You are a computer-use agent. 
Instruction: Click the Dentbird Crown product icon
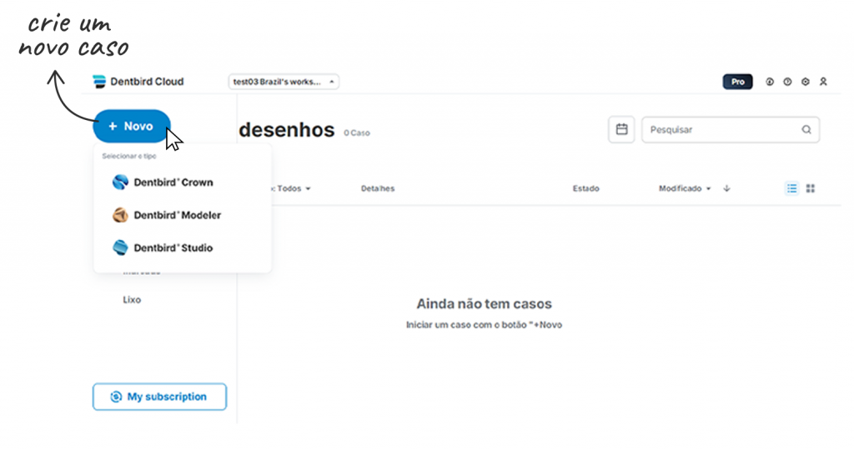click(x=120, y=182)
